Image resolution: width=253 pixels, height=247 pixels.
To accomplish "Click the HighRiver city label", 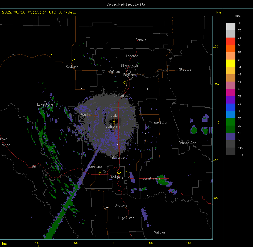I will click(126, 218).
